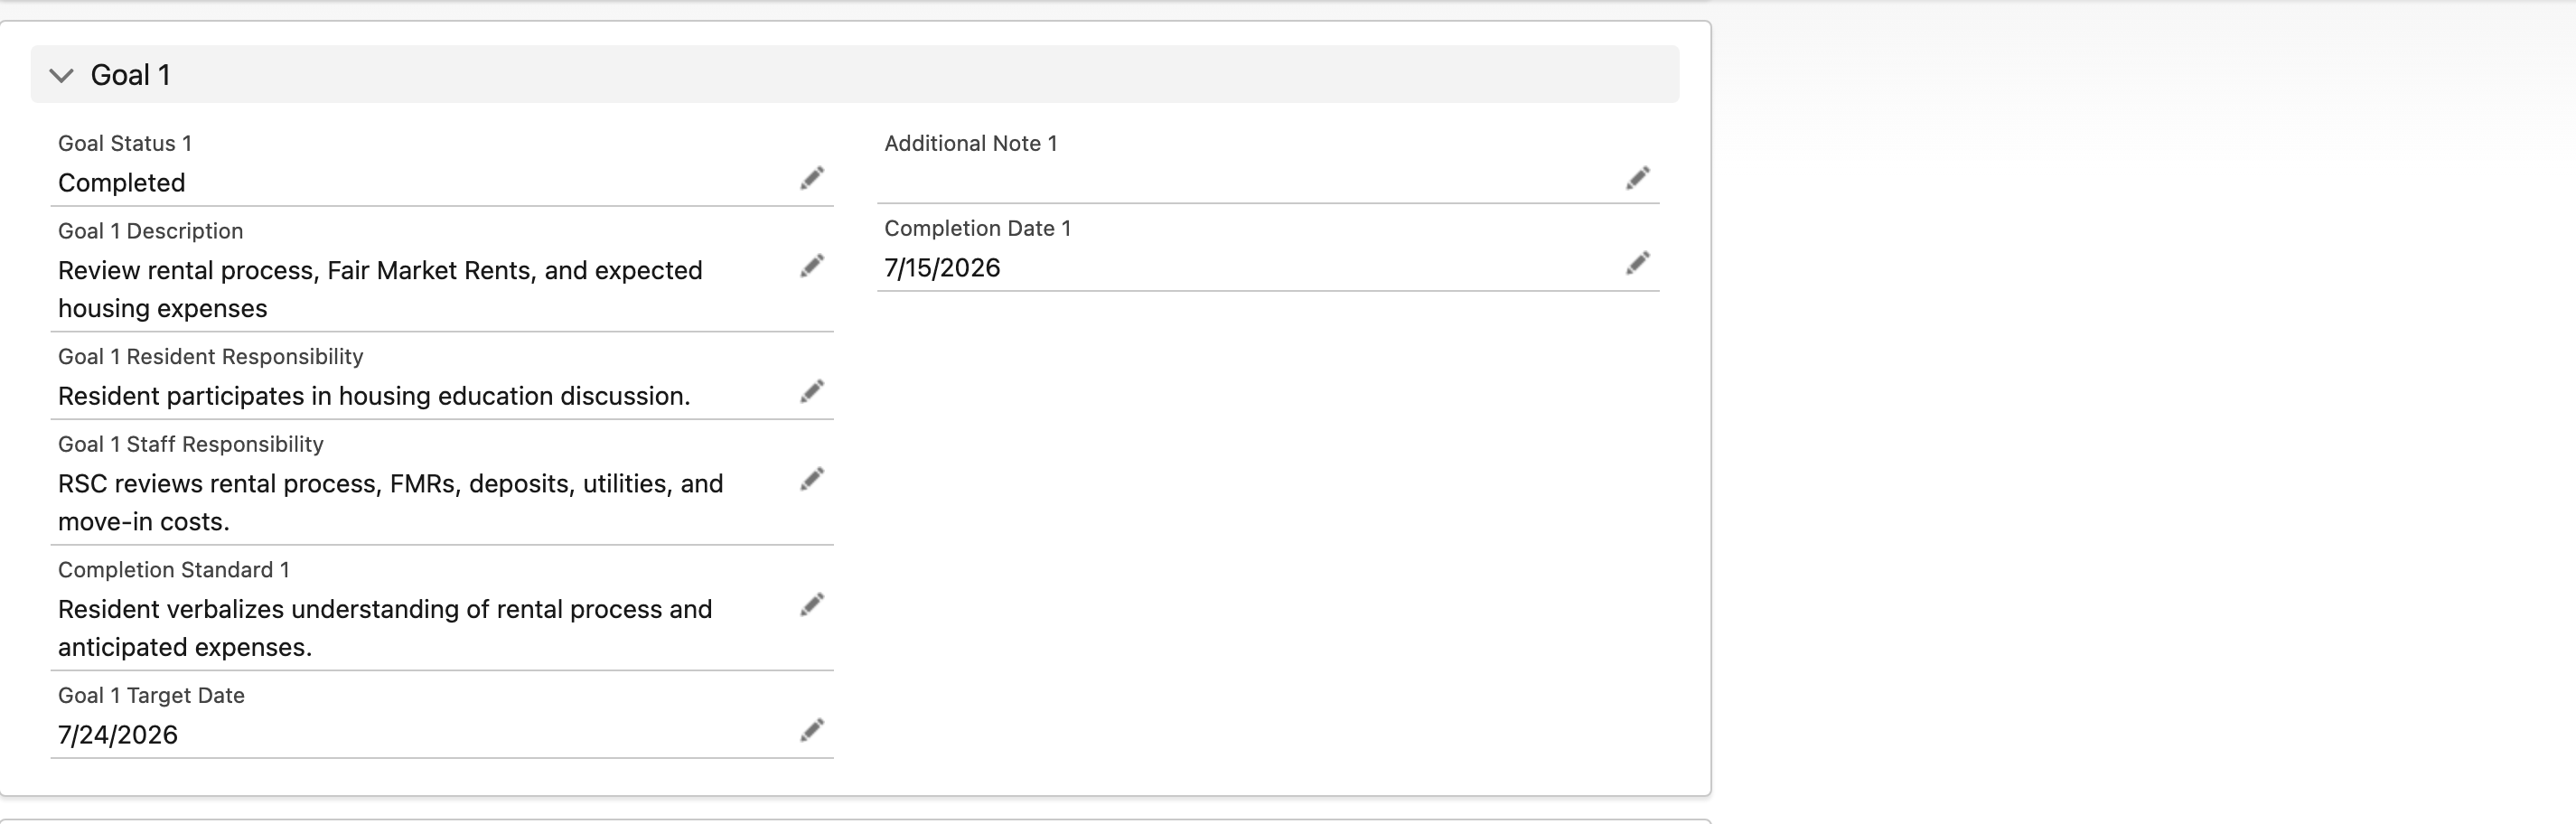Screen dimensions: 2576x824
Task: Click the 7/15/2026 completion date value
Action: click(x=942, y=268)
